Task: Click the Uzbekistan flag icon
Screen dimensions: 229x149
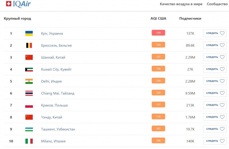Action: click(x=29, y=129)
